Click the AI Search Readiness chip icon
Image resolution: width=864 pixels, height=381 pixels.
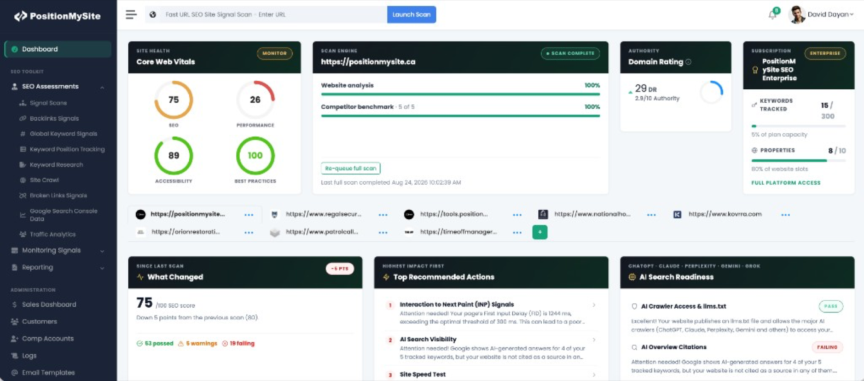click(x=632, y=277)
